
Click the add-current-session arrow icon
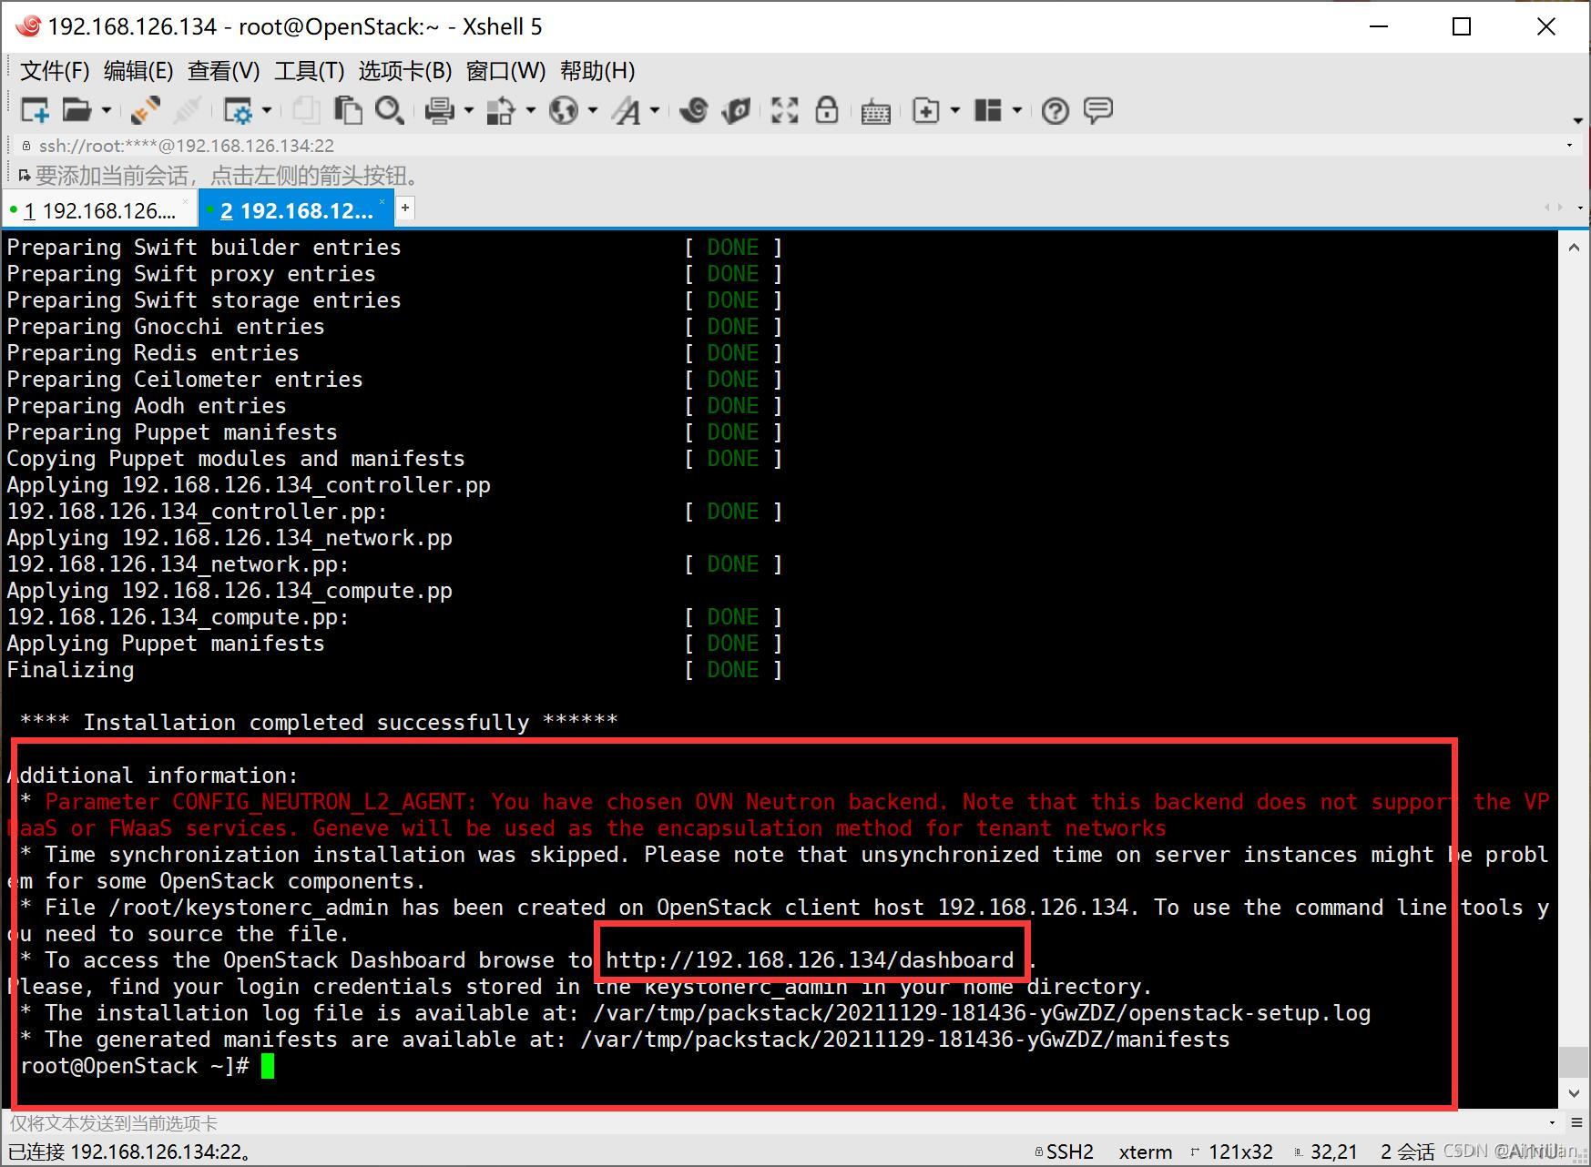24,175
